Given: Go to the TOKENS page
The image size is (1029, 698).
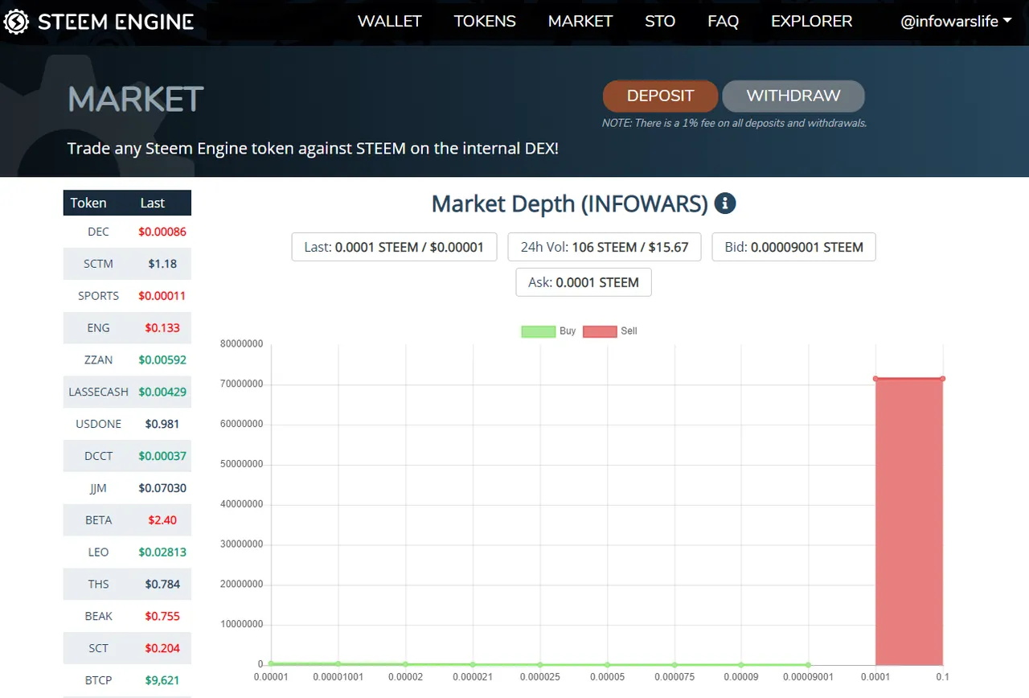Looking at the screenshot, I should tap(485, 22).
